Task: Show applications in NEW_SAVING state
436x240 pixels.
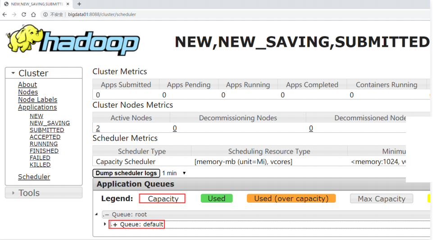Action: click(50, 123)
